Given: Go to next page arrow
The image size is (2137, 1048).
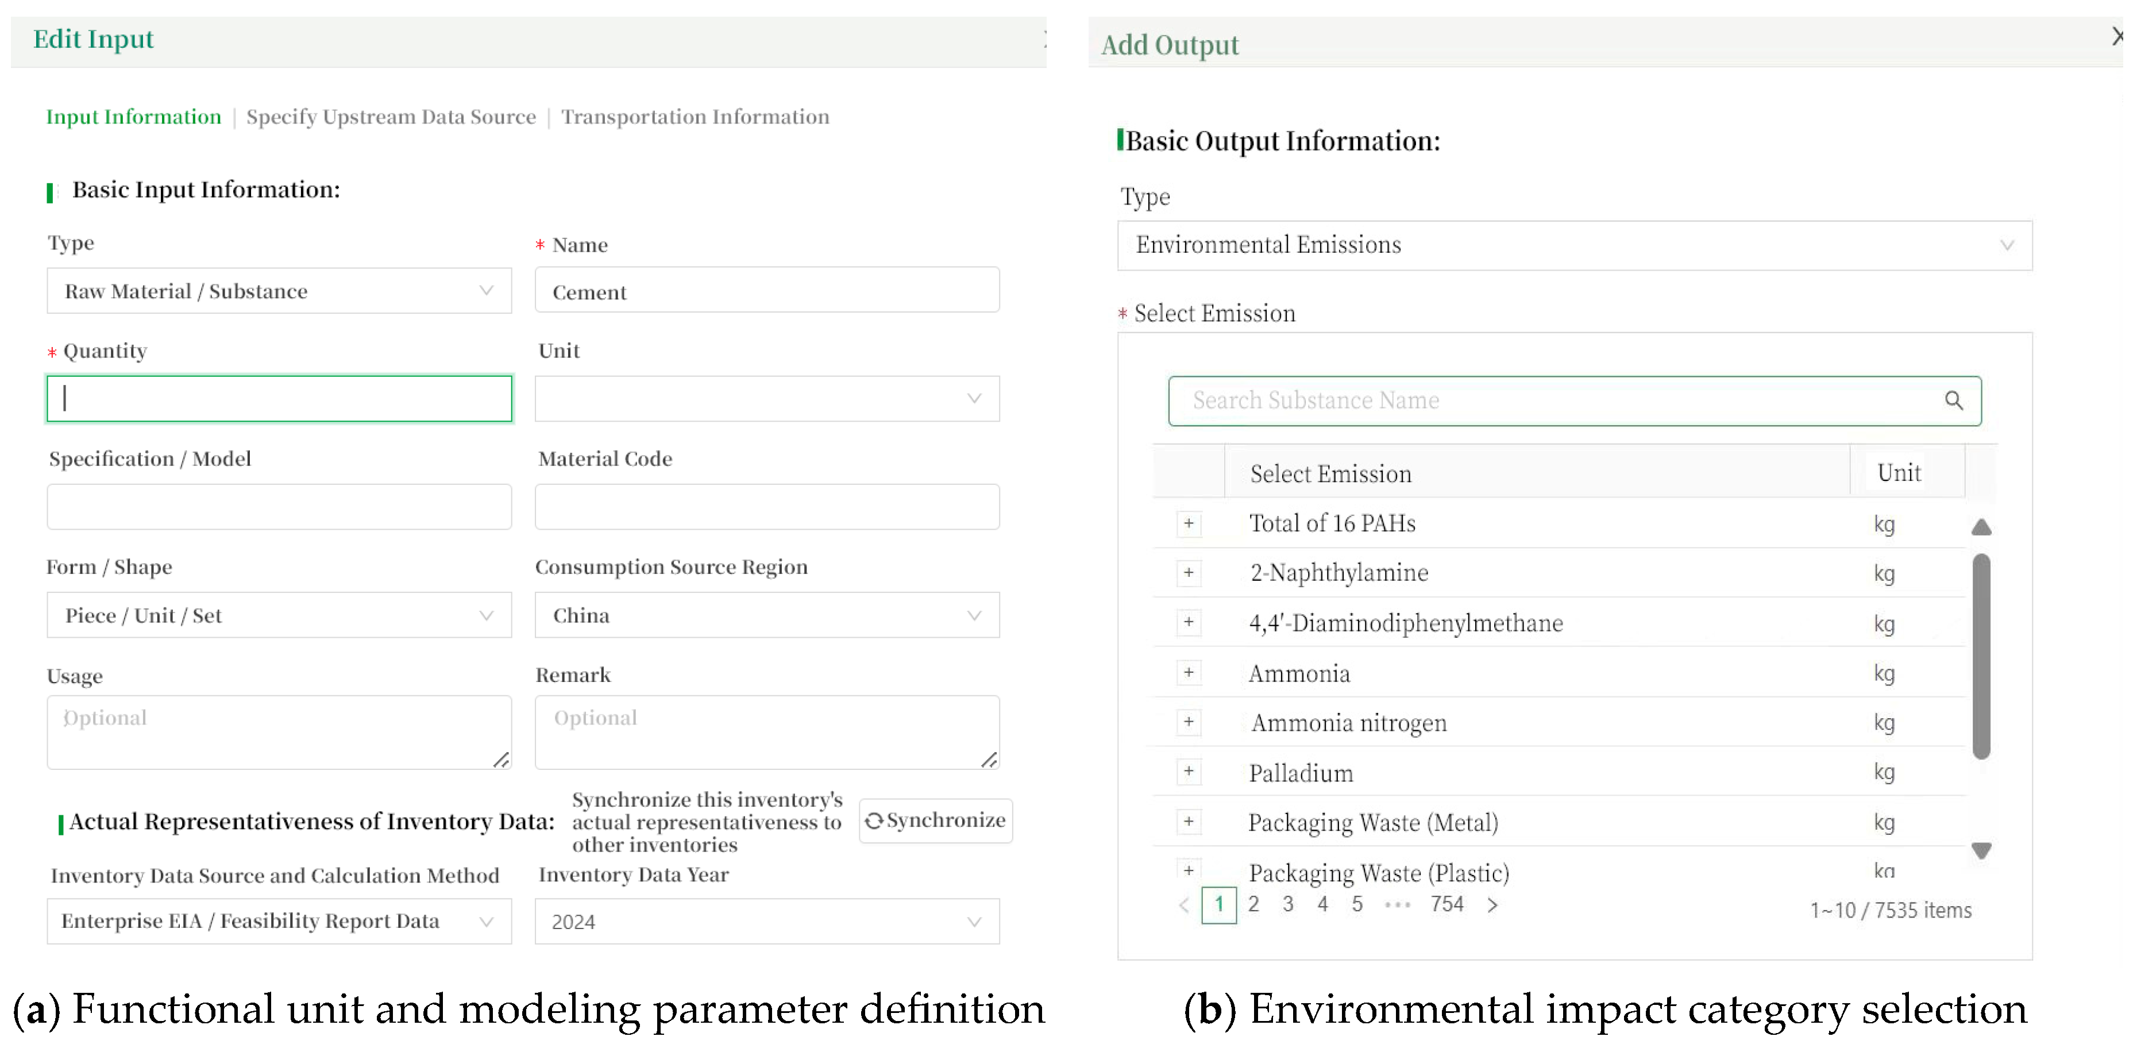Looking at the screenshot, I should coord(1492,906).
